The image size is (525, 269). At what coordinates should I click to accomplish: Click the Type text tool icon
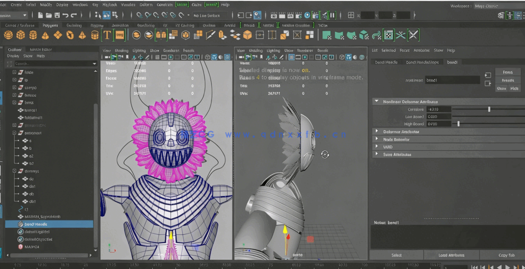(x=107, y=35)
